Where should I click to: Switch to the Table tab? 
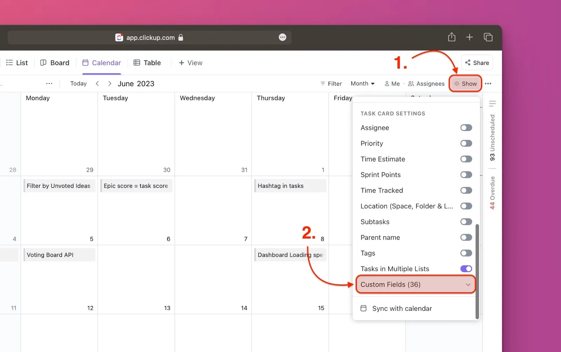point(147,63)
